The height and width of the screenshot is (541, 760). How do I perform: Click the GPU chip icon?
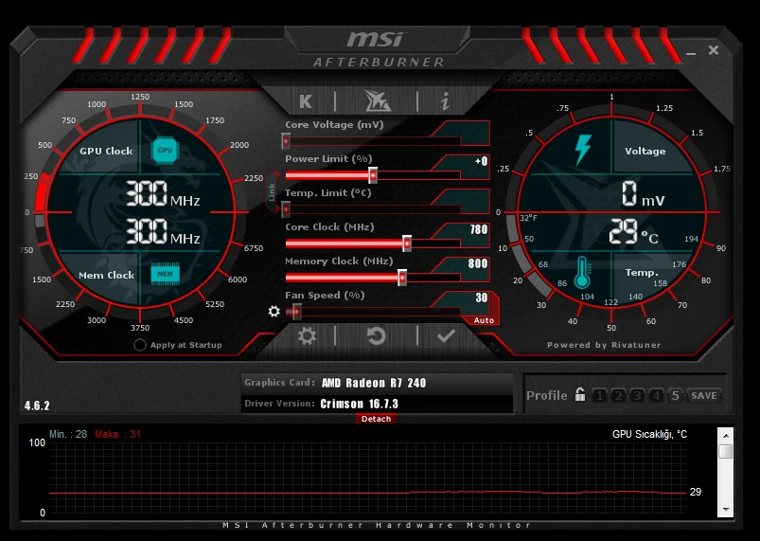coord(165,150)
